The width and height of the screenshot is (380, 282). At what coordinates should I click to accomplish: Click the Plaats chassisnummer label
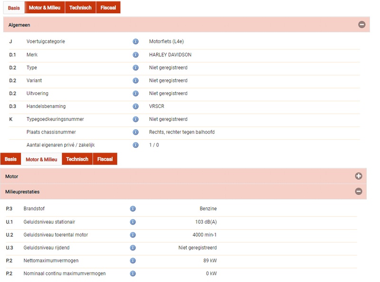click(x=51, y=132)
